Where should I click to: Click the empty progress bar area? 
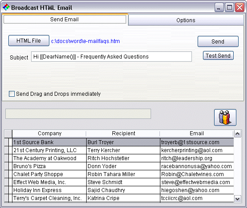[x=78, y=114]
